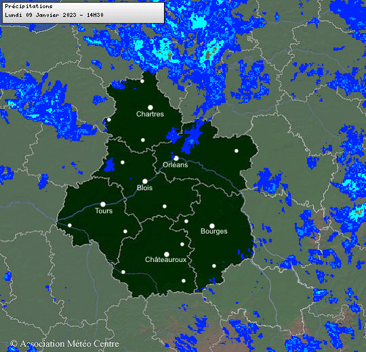This screenshot has width=366, height=352.
Task: Click the Blois label text
Action: (145, 188)
